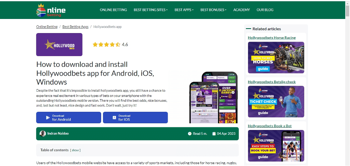Click the calendar icon beside 04 Apr 2023

coord(214,134)
